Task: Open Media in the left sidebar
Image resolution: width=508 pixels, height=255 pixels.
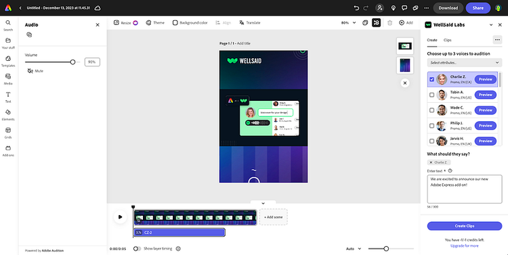Action: click(8, 79)
